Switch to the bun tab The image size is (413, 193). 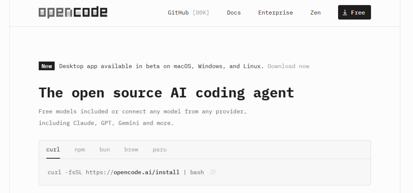point(104,149)
